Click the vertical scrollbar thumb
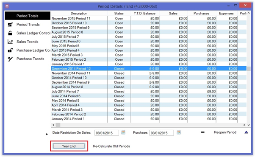 click(x=249, y=69)
